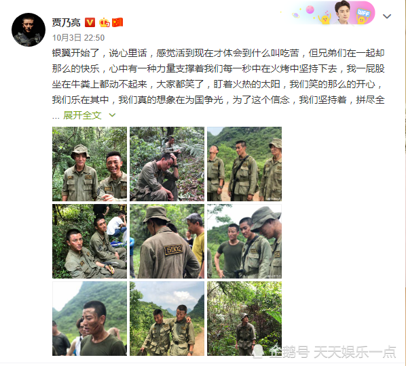406x366 pixels.
Task: Open photo of soldier sitting holding head
Action: [167, 164]
